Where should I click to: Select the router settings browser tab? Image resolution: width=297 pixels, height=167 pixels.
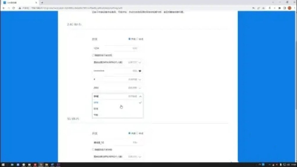[x=20, y=3]
